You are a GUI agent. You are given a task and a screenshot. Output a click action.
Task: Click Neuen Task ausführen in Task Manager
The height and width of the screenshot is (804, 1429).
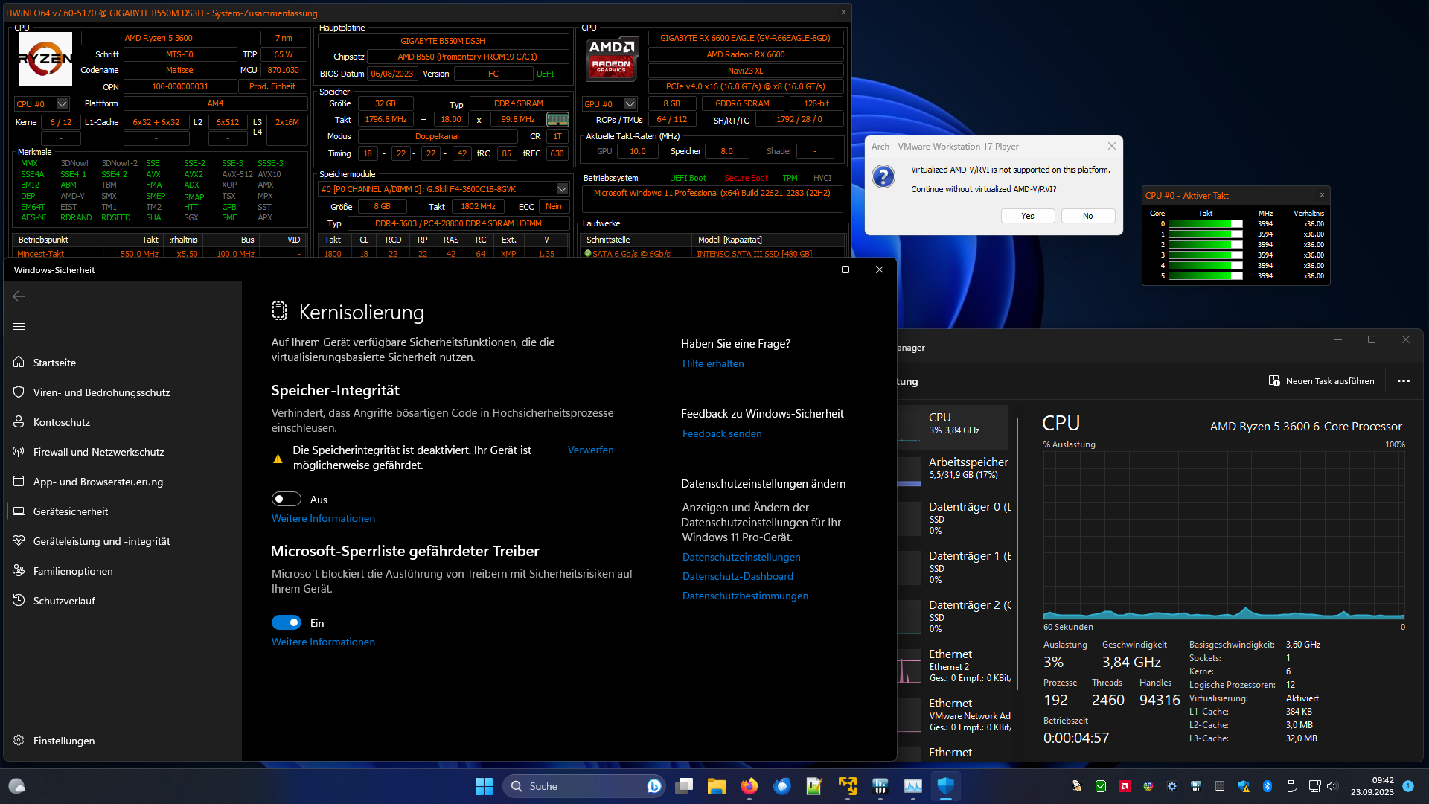click(1322, 381)
